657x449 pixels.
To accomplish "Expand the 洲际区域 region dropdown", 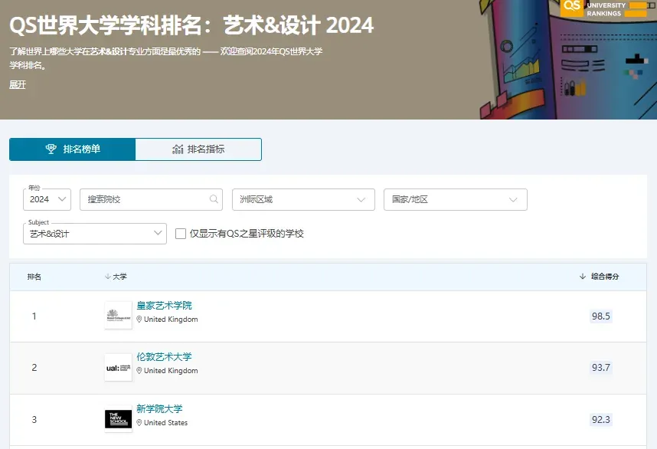I will point(303,199).
